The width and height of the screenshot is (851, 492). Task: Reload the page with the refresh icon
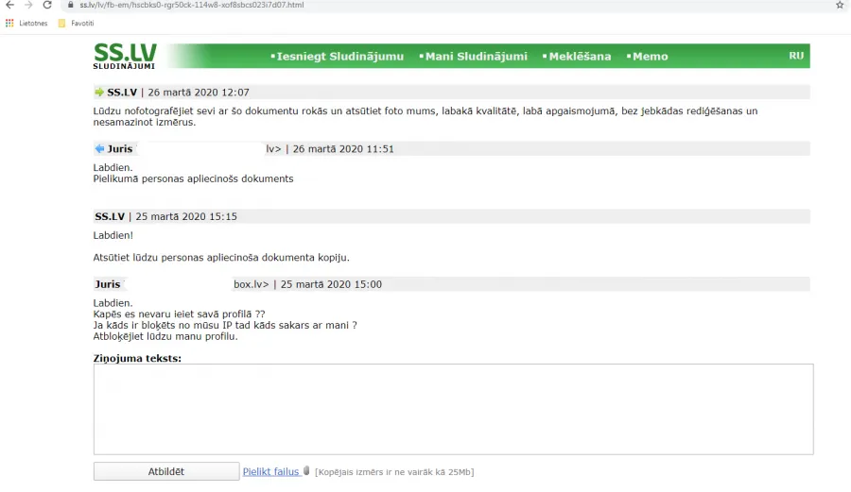click(x=47, y=5)
